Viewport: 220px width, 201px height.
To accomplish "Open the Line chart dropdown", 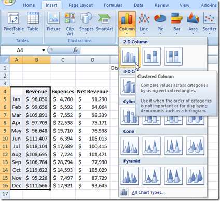I will pos(144,23).
